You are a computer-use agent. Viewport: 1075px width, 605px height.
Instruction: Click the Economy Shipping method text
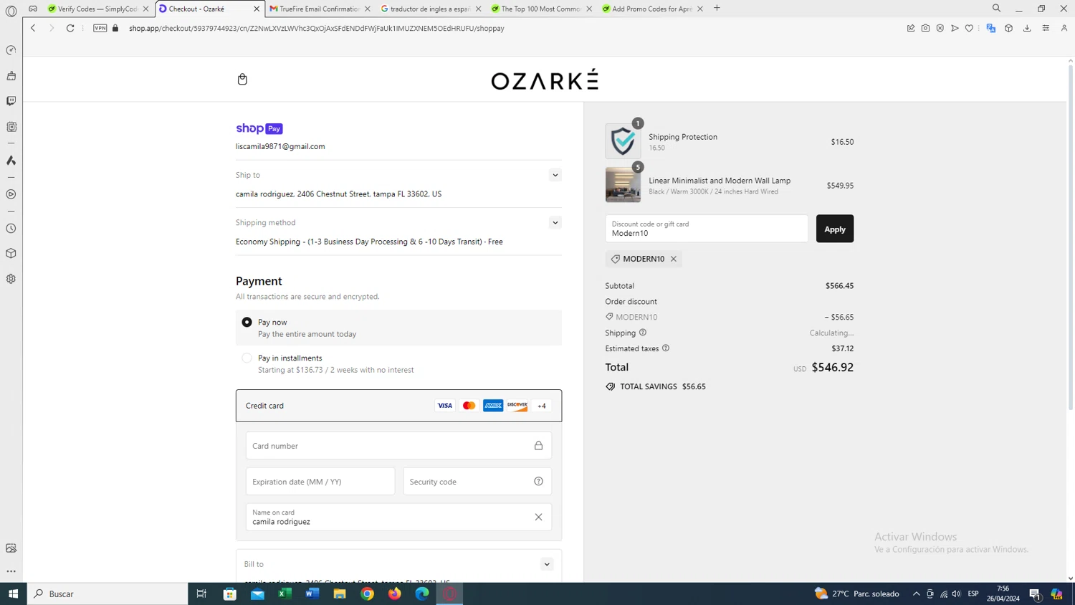(x=369, y=242)
